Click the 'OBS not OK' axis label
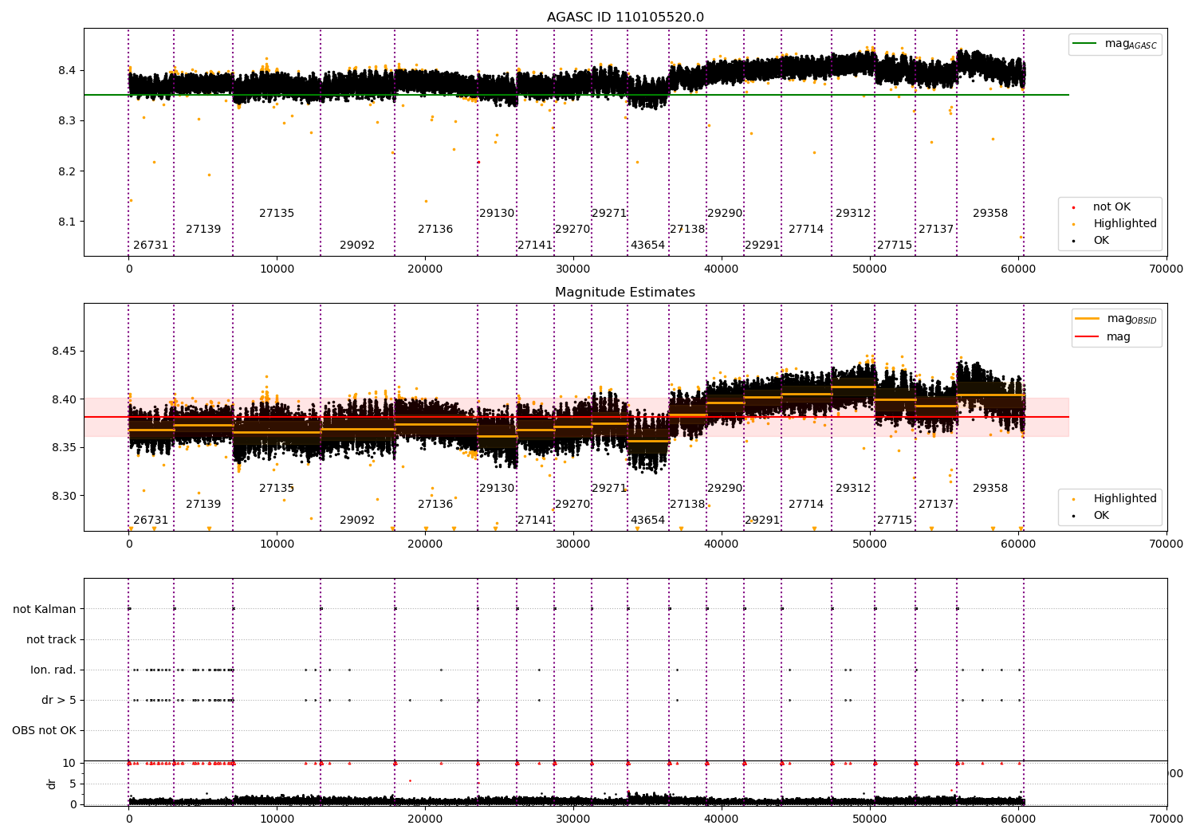 (45, 730)
